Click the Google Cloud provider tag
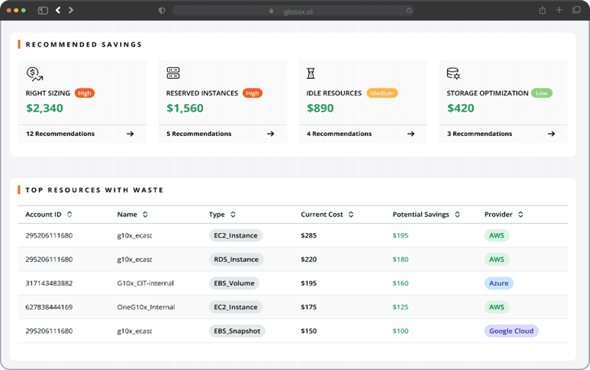 (x=511, y=331)
